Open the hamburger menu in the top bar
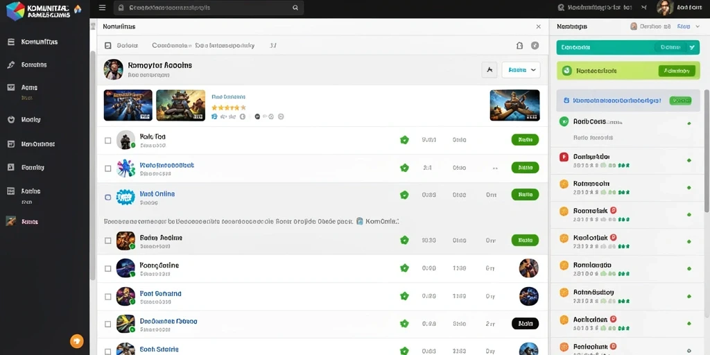 coord(103,8)
